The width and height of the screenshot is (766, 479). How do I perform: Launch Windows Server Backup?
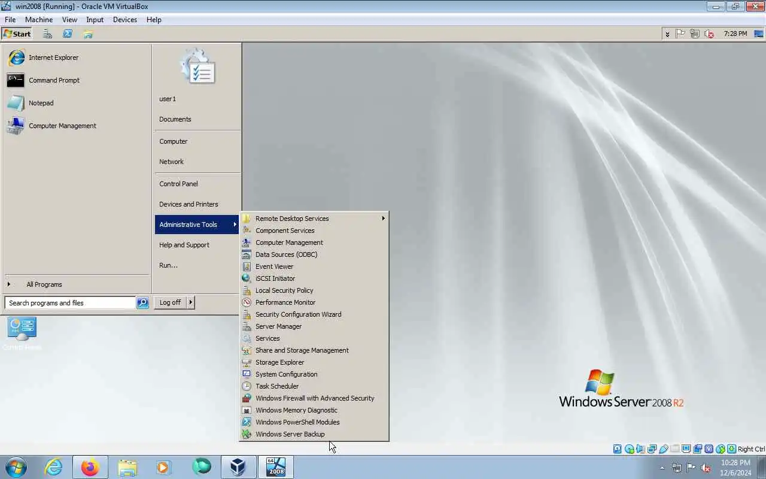314,434
